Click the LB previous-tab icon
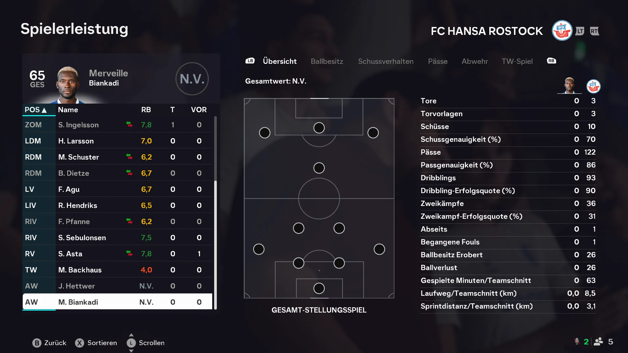 (250, 61)
